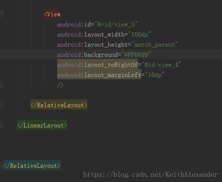Place the cursor on the <View tag

pos(52,14)
